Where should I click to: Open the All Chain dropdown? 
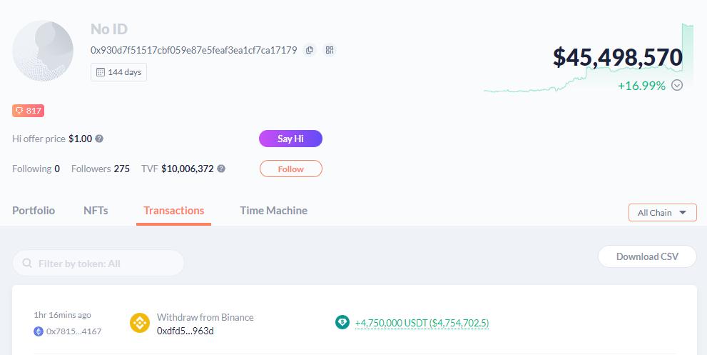662,212
